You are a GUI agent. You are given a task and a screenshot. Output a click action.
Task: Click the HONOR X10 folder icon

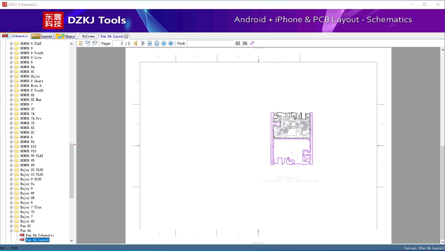click(17, 146)
